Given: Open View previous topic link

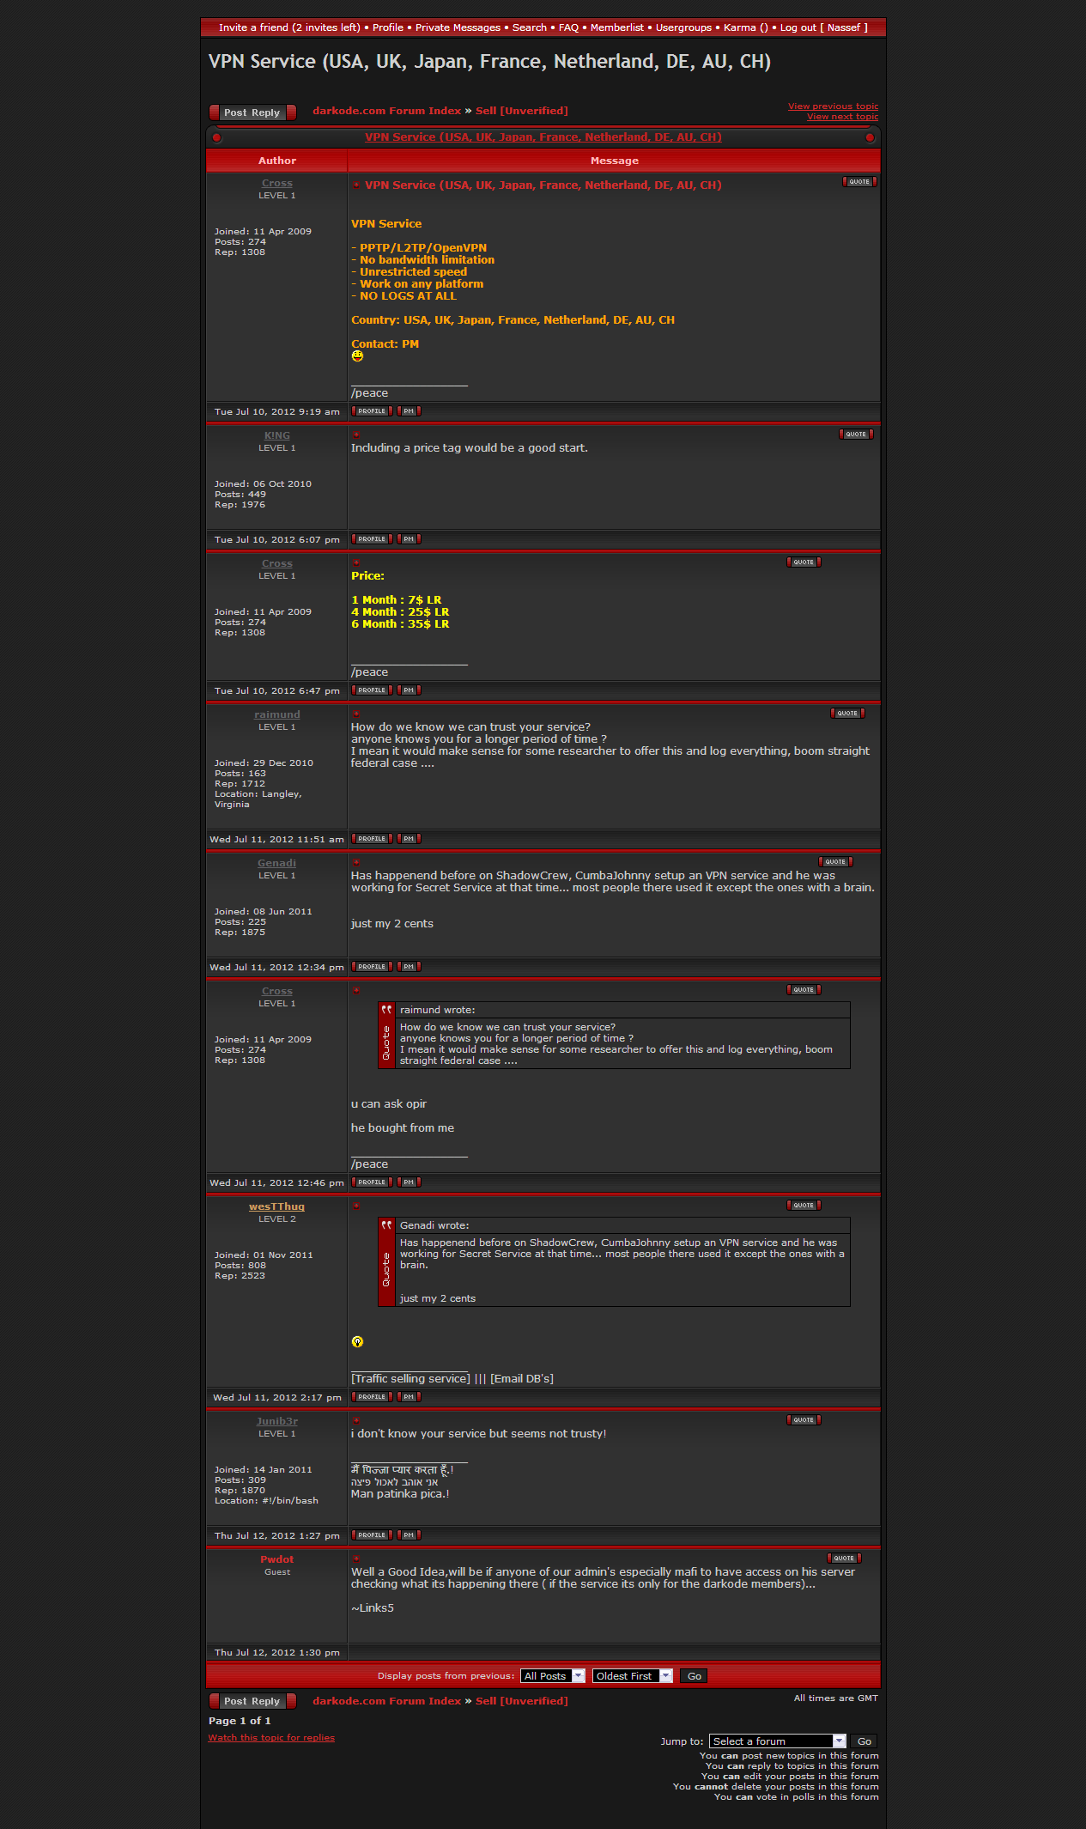Looking at the screenshot, I should pyautogui.click(x=833, y=106).
